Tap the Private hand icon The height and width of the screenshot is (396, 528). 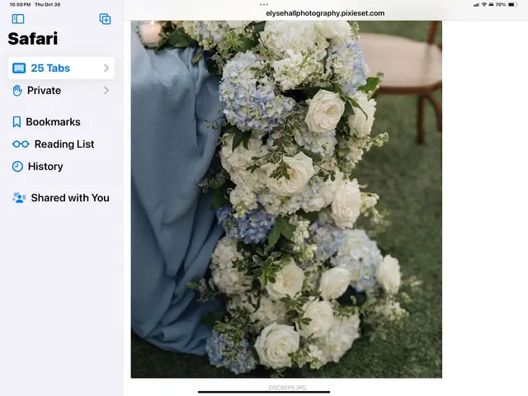pos(17,91)
